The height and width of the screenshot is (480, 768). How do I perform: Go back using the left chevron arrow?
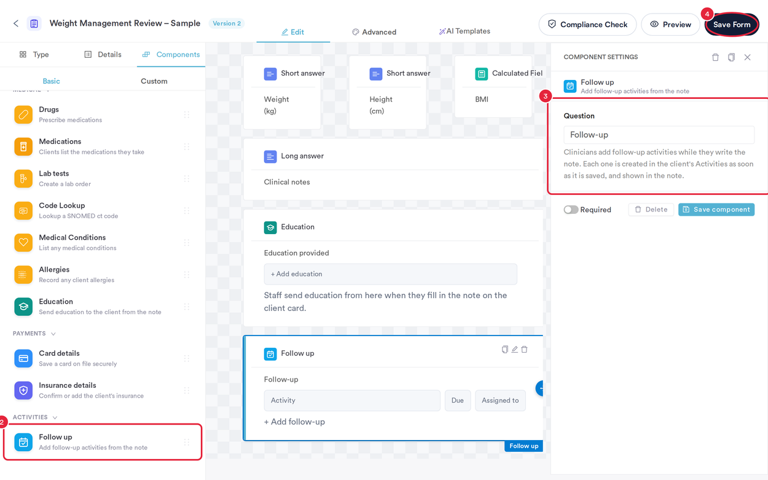click(x=16, y=23)
